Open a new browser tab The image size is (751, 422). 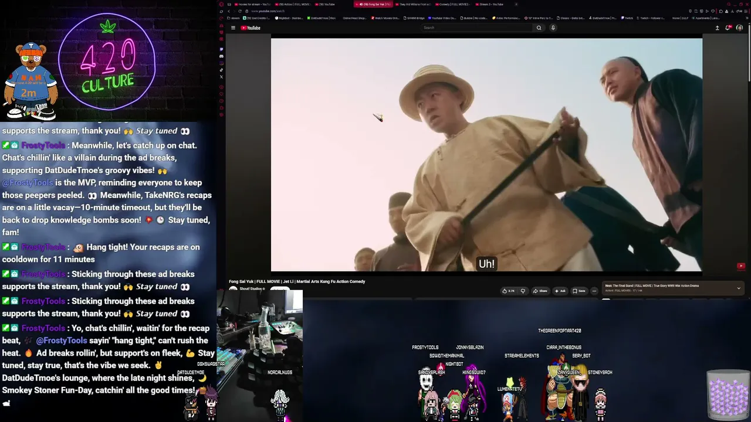click(516, 4)
